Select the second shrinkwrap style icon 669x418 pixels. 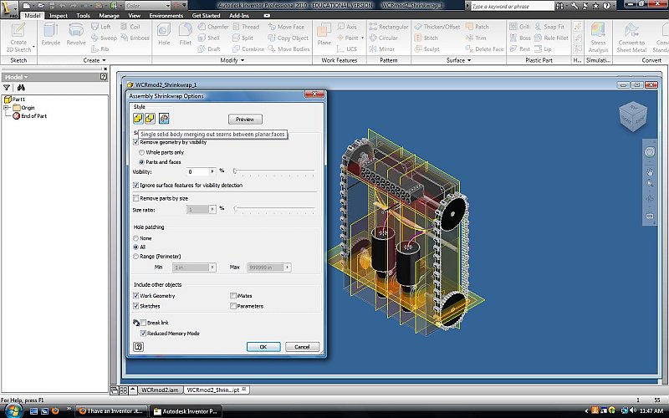(x=150, y=118)
